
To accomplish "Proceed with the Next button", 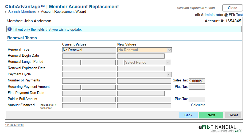I will [x=211, y=115].
